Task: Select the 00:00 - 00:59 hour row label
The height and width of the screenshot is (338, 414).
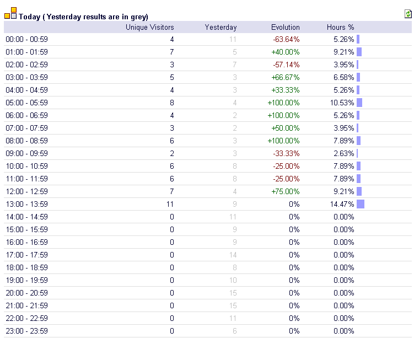Action: (26, 39)
